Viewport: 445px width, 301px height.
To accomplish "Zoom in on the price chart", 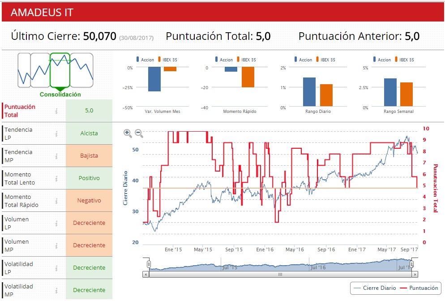I will [x=128, y=133].
